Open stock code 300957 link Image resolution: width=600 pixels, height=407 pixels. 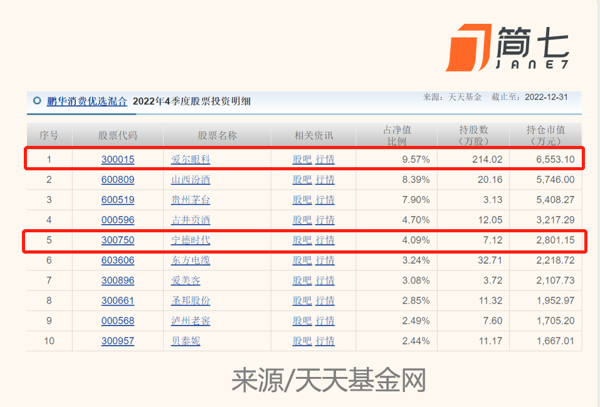pyautogui.click(x=118, y=341)
